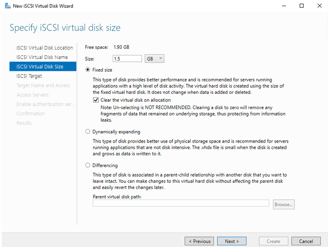This screenshot has width=328, height=247.
Task: Uncheck Clear the virtual disk on allocation
Action: [x=96, y=100]
